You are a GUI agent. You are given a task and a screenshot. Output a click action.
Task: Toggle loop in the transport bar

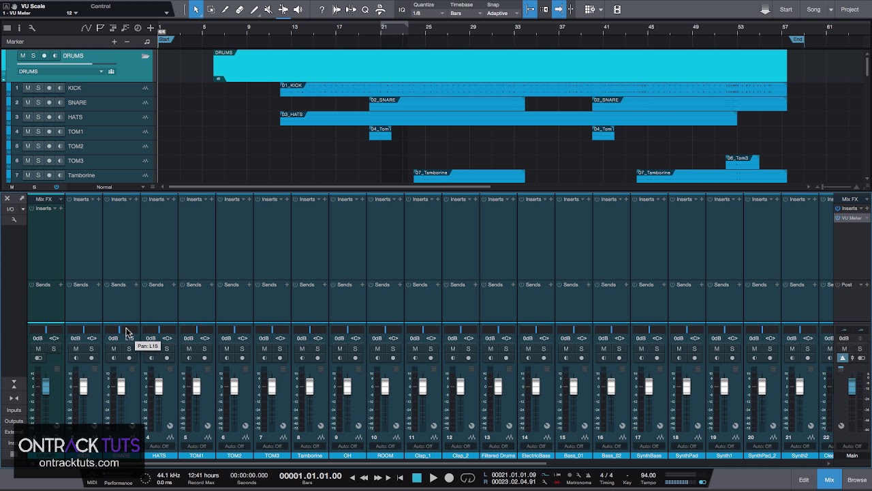pyautogui.click(x=467, y=478)
